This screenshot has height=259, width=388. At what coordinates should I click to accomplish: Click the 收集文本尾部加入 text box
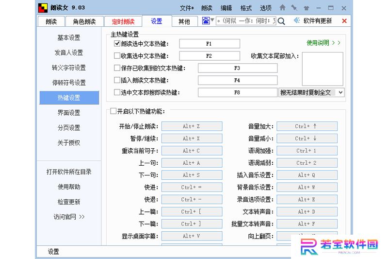tap(323, 69)
